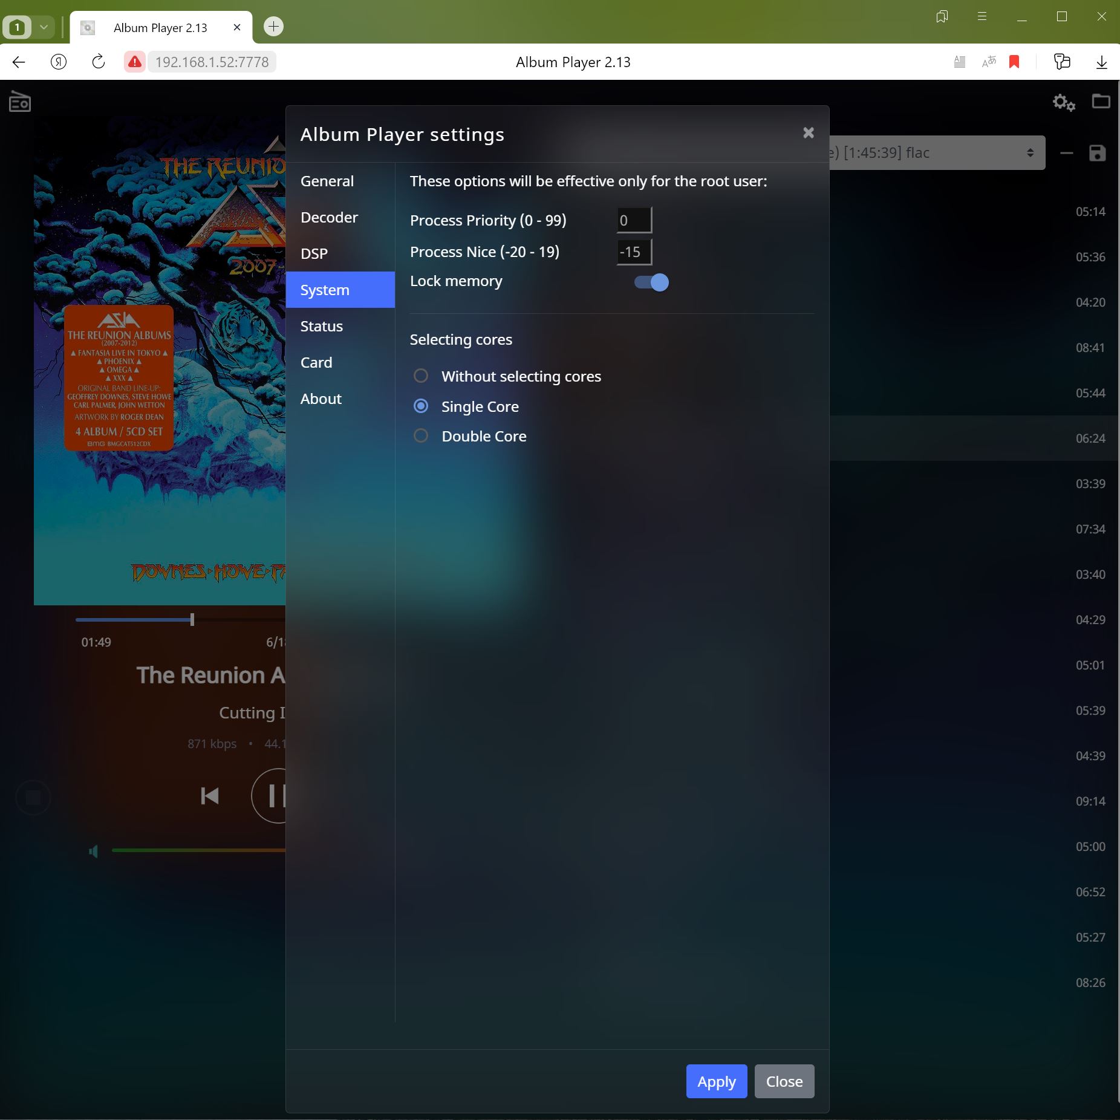The height and width of the screenshot is (1120, 1120).
Task: Open the DSP settings section
Action: [314, 253]
